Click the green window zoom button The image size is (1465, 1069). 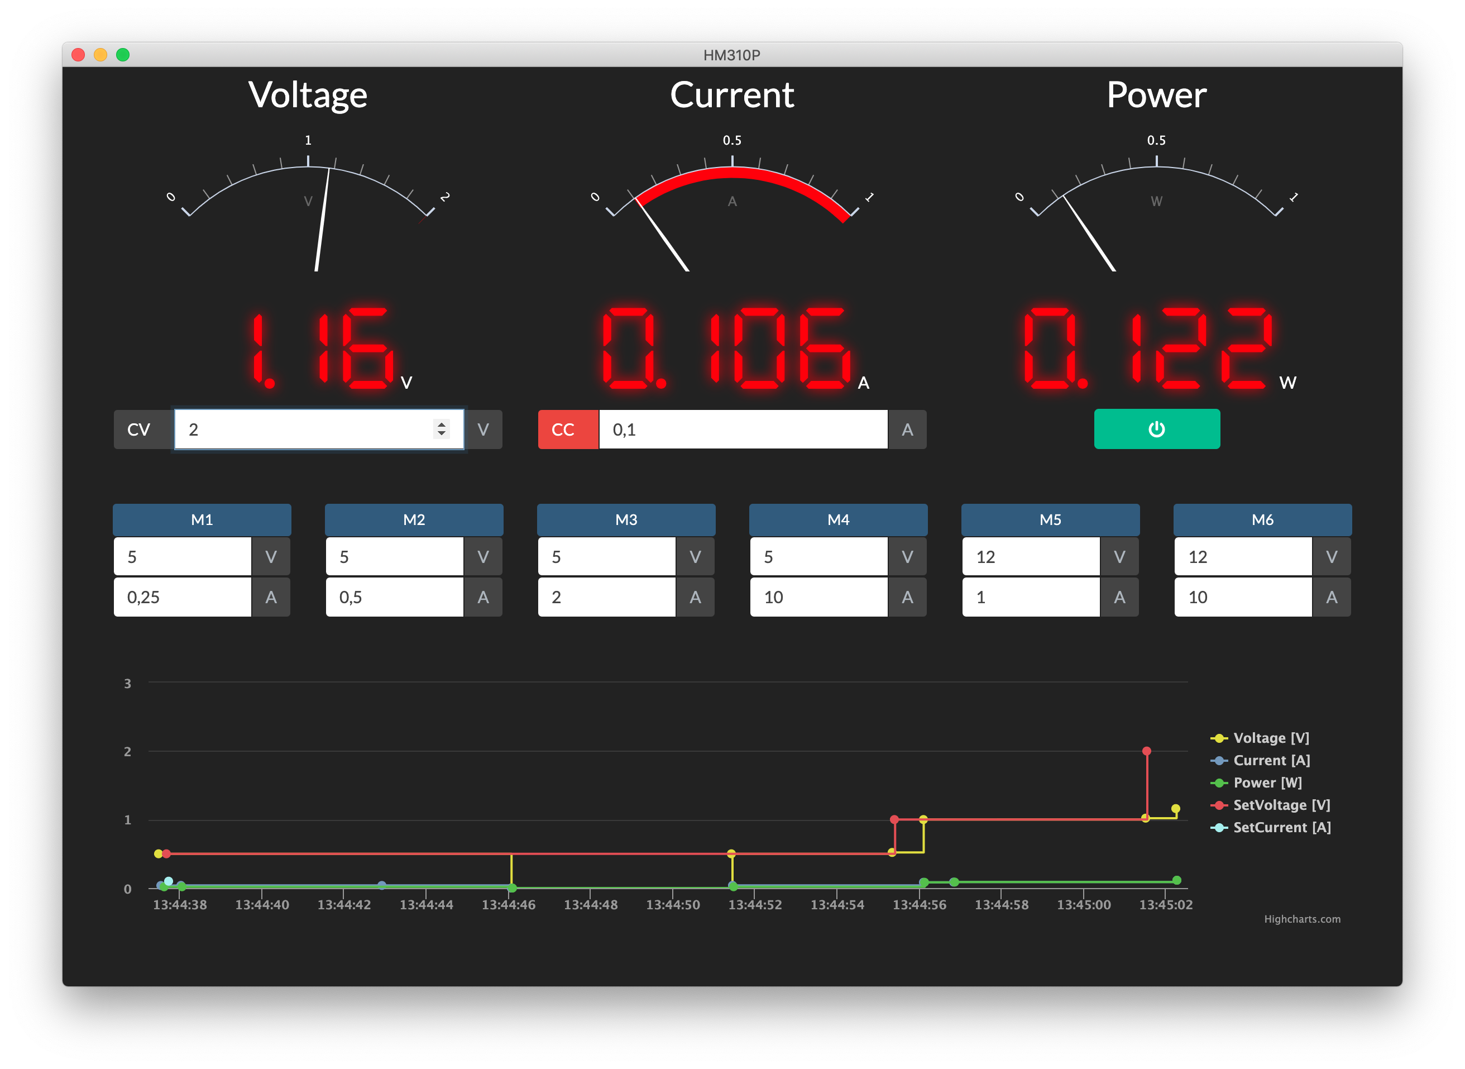pos(123,55)
